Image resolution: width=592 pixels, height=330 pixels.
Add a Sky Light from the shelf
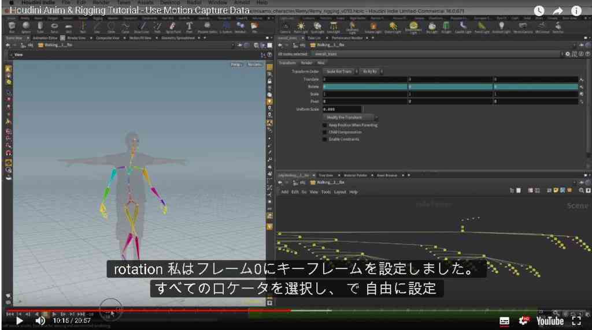pyautogui.click(x=431, y=27)
